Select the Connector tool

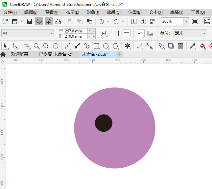[150, 46]
